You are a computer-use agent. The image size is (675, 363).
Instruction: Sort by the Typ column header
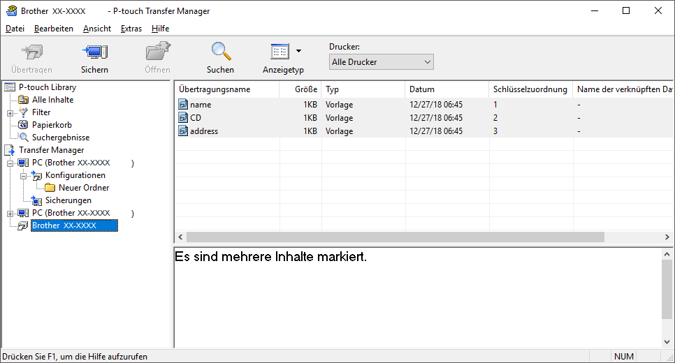click(x=363, y=89)
